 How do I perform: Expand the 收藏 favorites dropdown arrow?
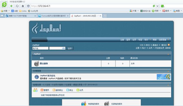point(9,11)
